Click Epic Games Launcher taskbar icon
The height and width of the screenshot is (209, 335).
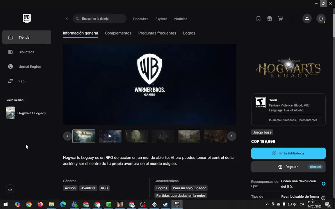[177, 205]
